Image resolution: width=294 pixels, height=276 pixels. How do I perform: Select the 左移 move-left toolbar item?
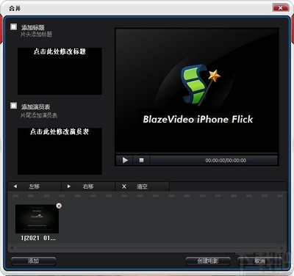(x=35, y=186)
